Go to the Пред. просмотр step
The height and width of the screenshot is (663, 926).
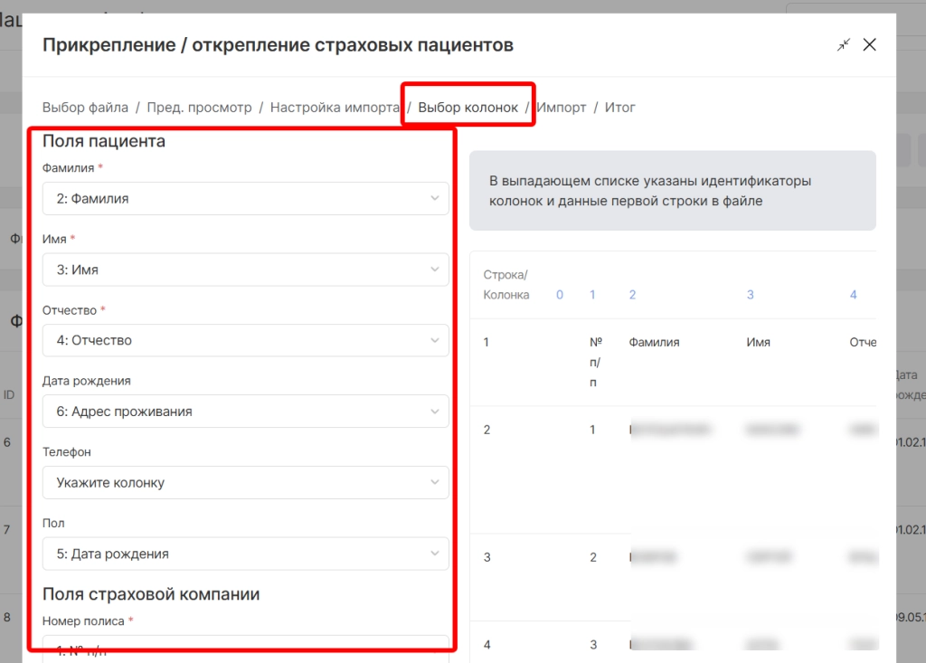click(x=199, y=108)
